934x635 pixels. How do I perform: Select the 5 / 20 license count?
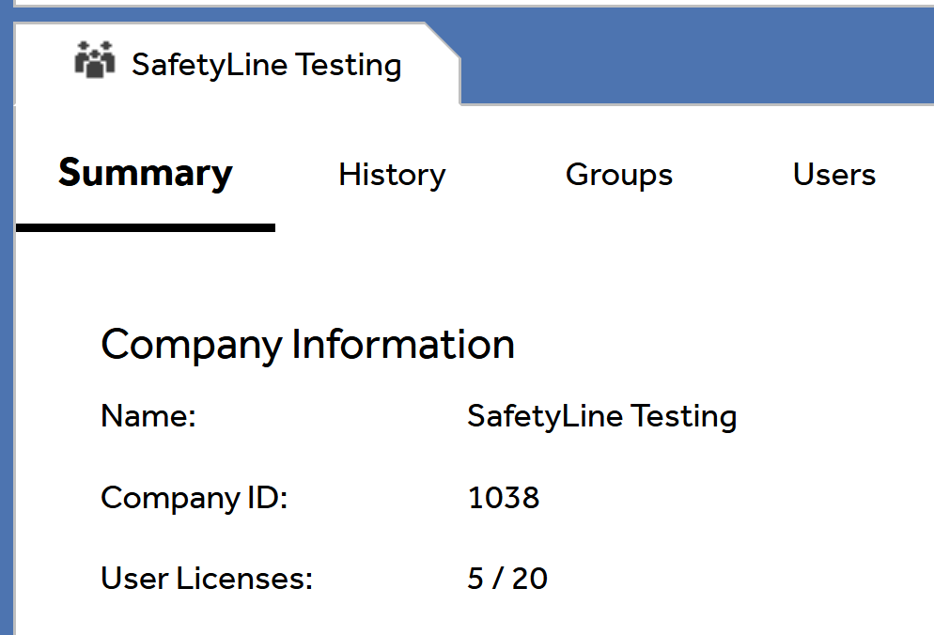point(507,579)
